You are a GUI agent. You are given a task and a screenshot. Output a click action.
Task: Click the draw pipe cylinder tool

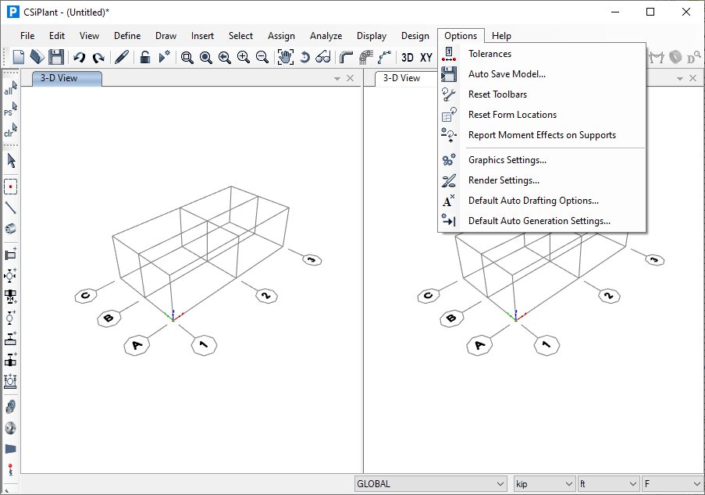(10, 229)
